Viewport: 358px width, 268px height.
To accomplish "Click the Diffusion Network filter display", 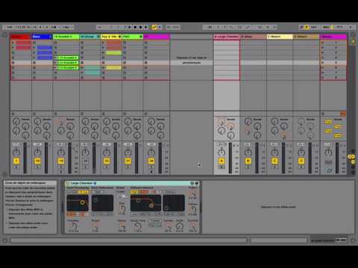I will coord(145,203).
